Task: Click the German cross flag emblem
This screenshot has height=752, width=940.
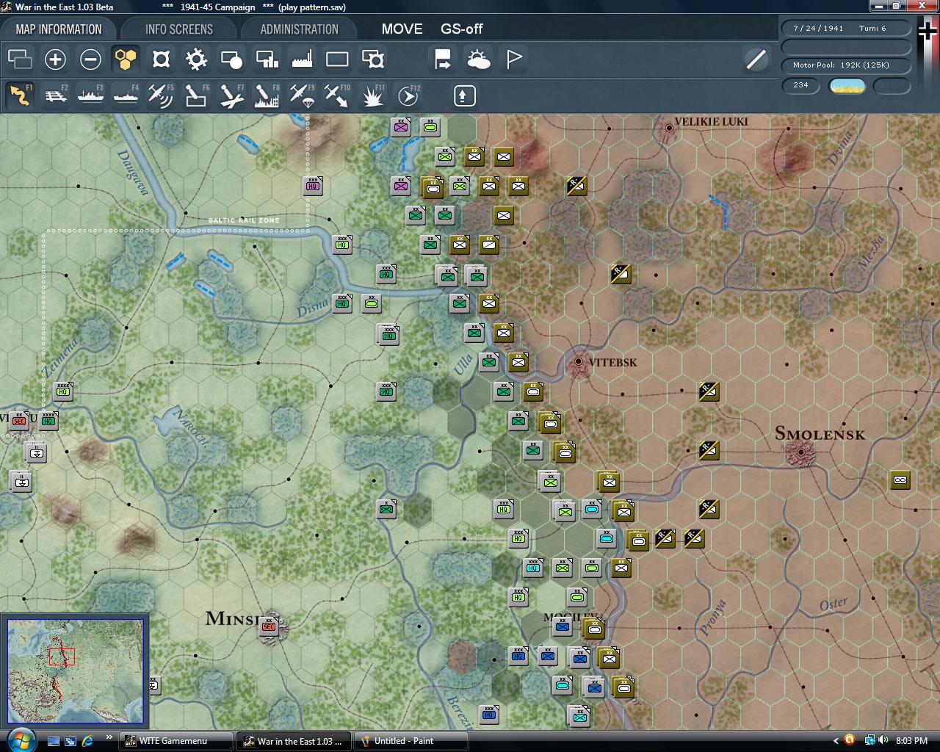Action: tap(927, 32)
